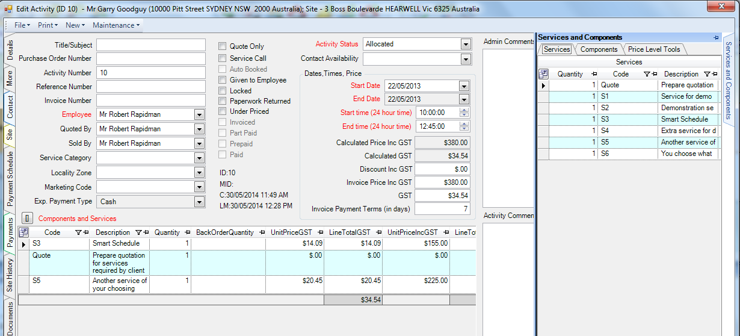Expand the Contact Availability dropdown
Screen dimensions: 740x336
(x=465, y=58)
